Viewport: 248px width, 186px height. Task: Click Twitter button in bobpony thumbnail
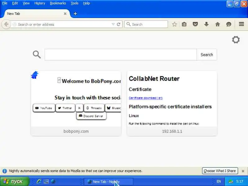click(65, 108)
